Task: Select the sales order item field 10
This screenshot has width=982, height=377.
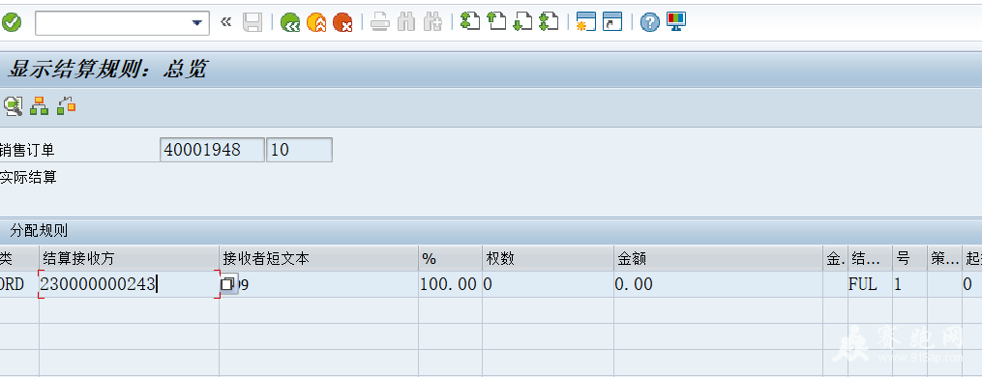Action: [x=299, y=150]
